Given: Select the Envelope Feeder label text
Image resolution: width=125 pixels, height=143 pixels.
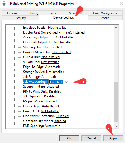Looking at the screenshot, I should pos(35,28).
